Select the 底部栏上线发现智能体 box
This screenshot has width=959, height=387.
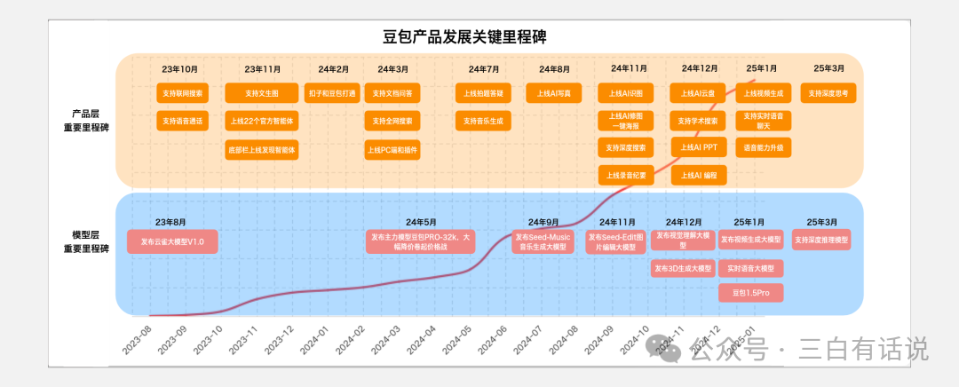[262, 149]
